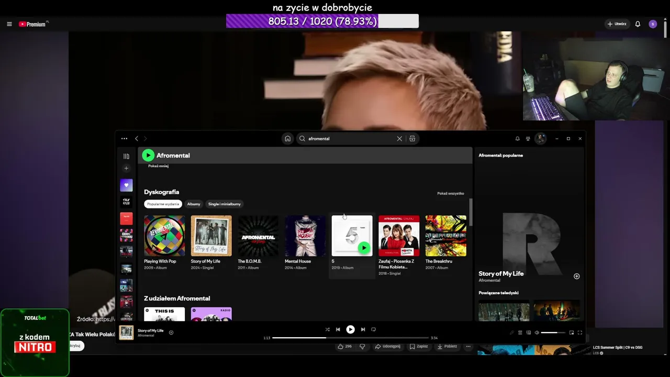
Task: Click the Mental House title
Action: point(298,261)
